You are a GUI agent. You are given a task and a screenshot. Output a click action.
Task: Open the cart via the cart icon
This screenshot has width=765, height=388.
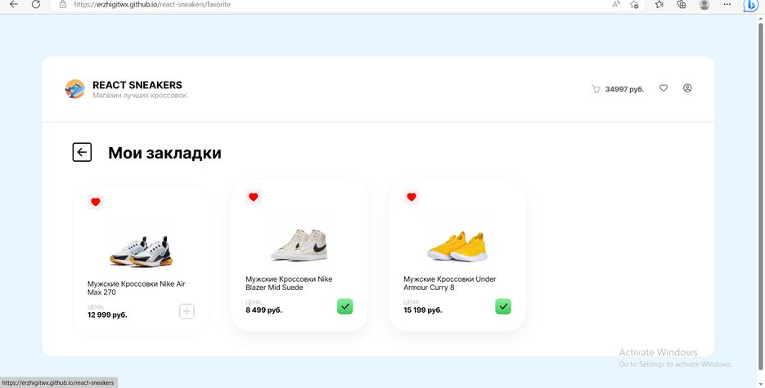(x=596, y=89)
